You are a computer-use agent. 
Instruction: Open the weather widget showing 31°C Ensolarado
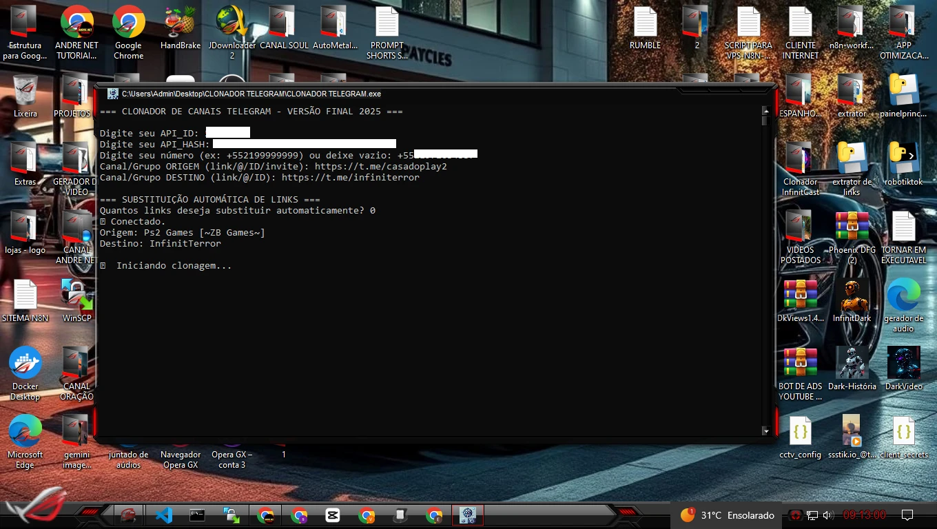[727, 515]
